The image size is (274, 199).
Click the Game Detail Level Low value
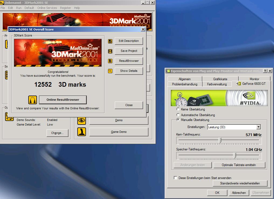pos(50,124)
